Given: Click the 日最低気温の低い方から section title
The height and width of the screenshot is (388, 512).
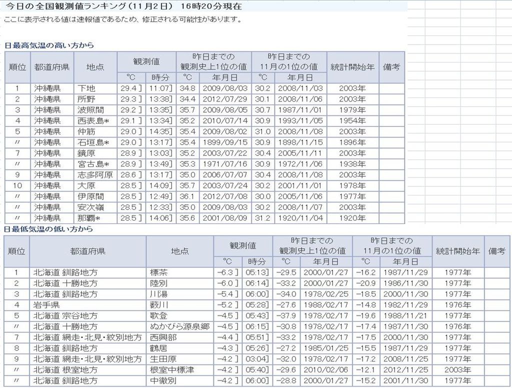Looking at the screenshot, I should coord(48,229).
